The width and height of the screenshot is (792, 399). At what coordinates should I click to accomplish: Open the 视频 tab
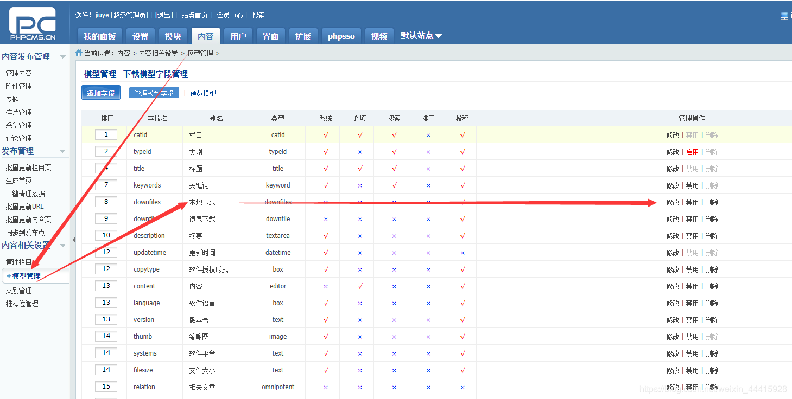[x=379, y=36]
